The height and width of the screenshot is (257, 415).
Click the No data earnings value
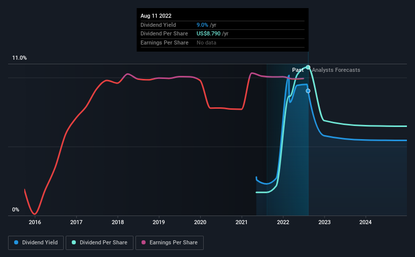coord(206,42)
